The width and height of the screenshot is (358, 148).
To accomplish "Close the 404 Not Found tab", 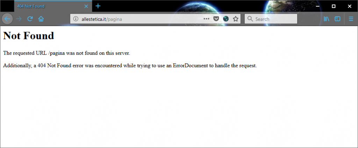I will click(x=86, y=6).
